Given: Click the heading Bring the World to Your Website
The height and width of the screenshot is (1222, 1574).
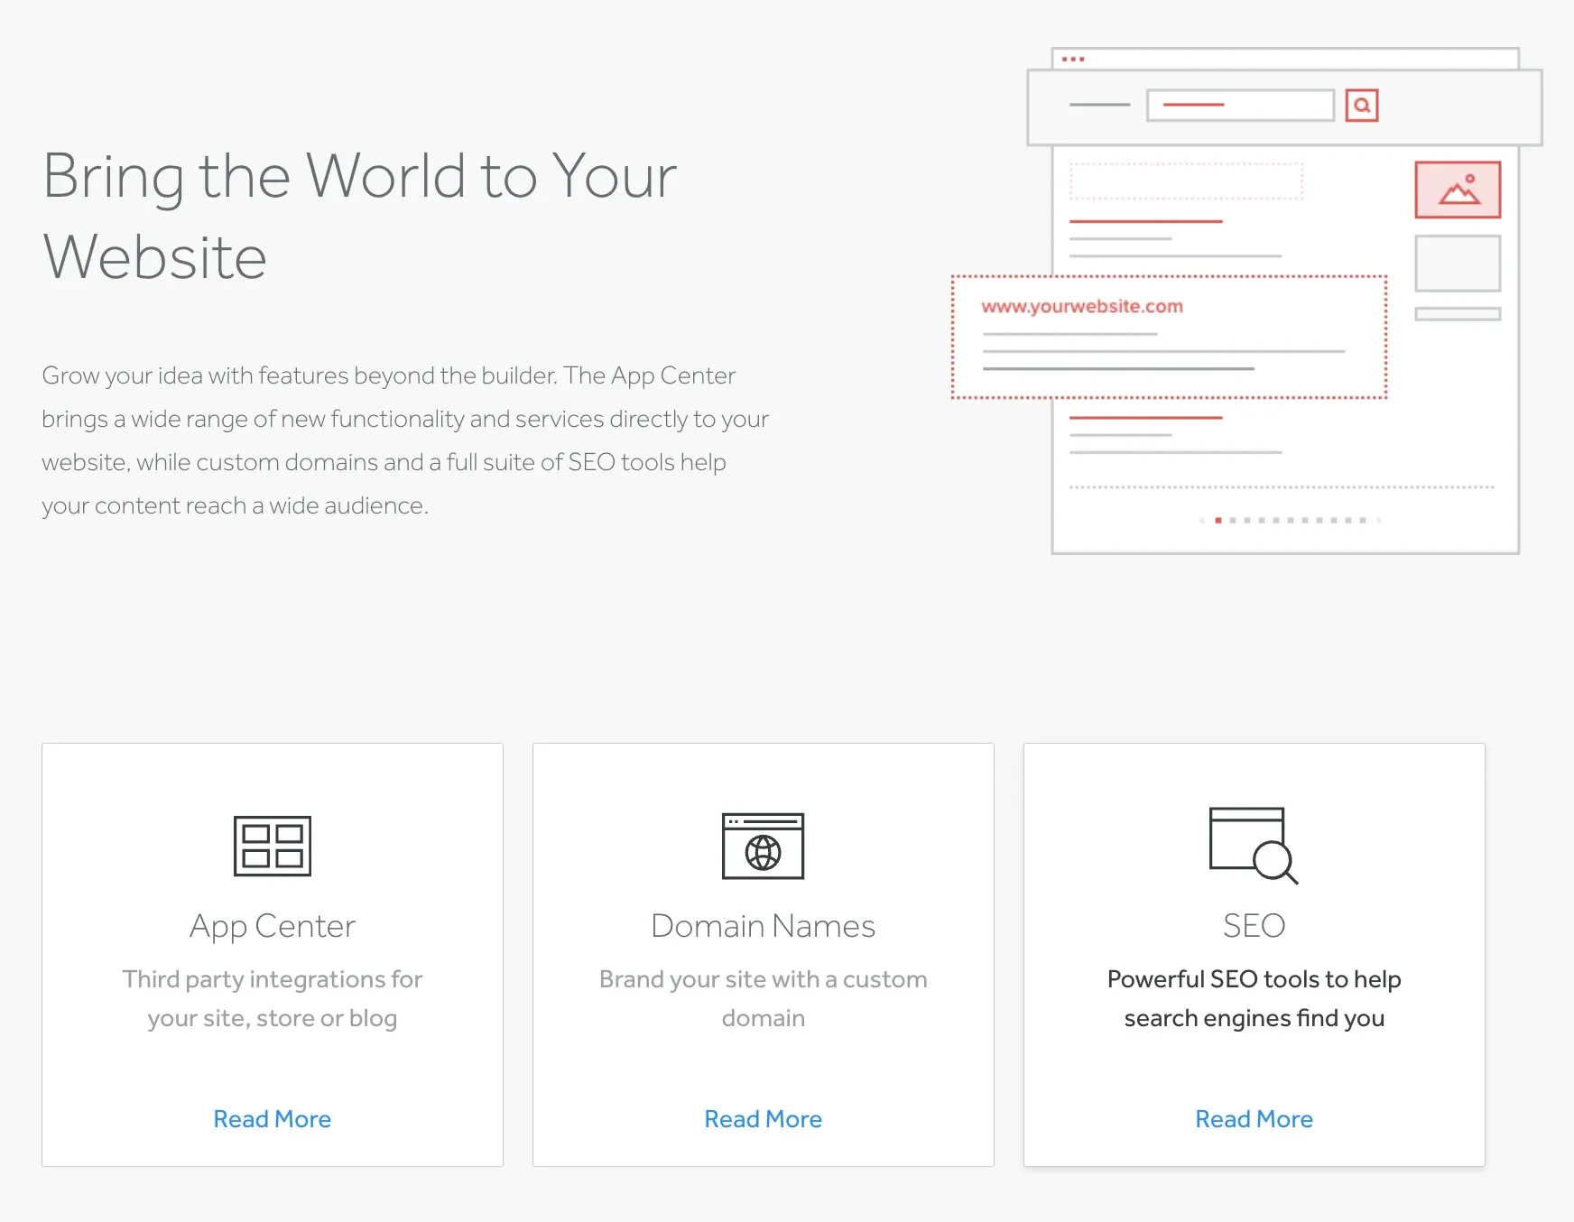Looking at the screenshot, I should (360, 216).
